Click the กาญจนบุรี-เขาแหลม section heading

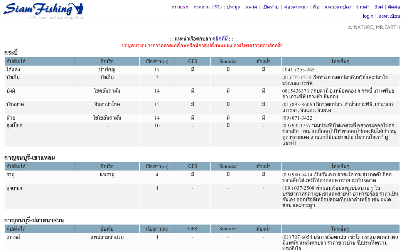30,157
